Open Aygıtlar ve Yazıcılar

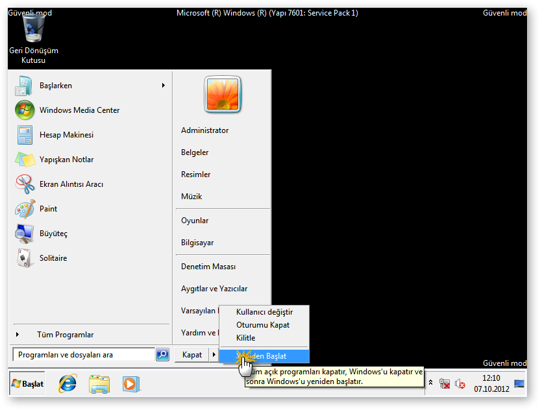[214, 289]
